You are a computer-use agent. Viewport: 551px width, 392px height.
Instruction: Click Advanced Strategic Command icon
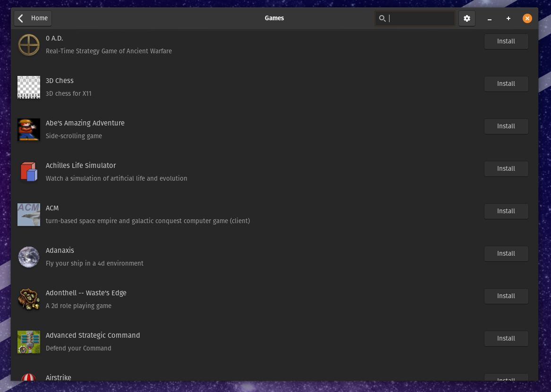pos(29,342)
